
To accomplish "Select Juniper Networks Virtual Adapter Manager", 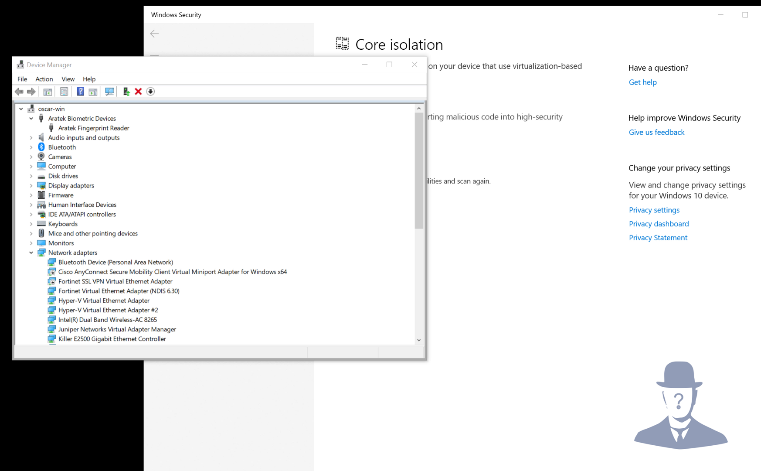I will 117,329.
